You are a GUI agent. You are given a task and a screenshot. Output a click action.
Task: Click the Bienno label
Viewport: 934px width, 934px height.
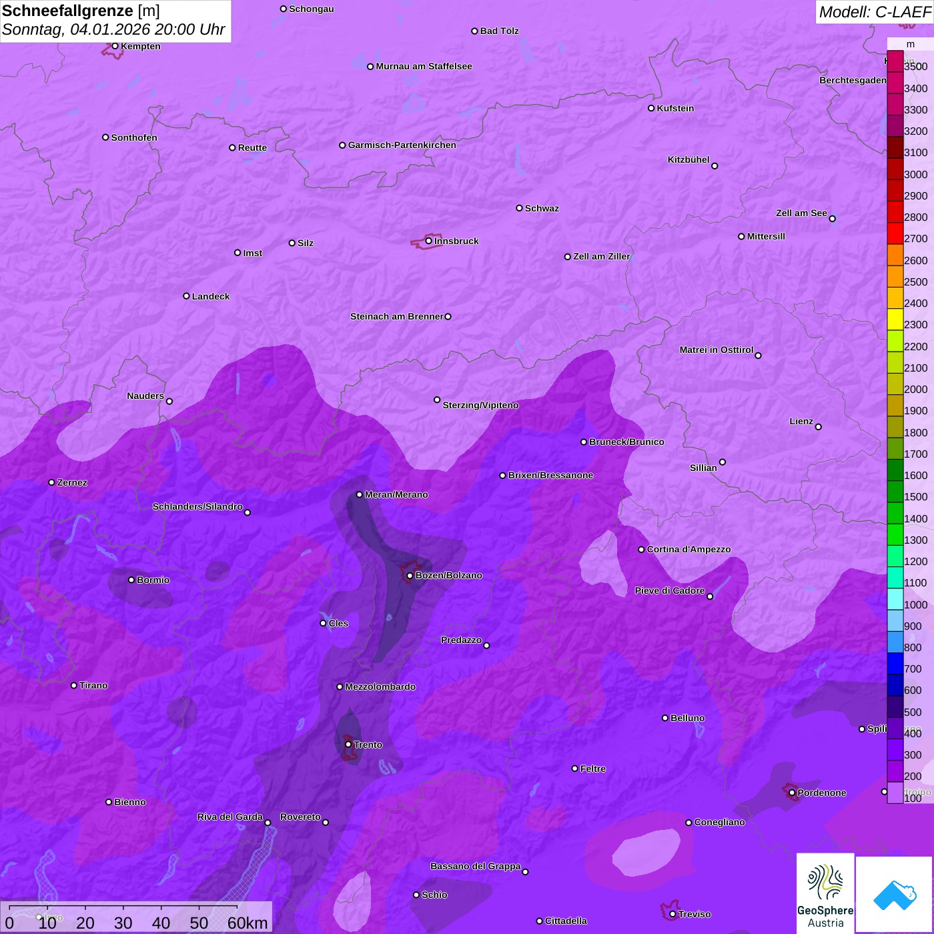click(x=130, y=802)
